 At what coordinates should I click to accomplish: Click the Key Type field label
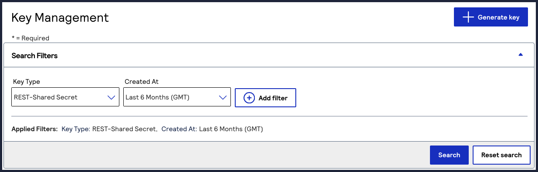[27, 82]
